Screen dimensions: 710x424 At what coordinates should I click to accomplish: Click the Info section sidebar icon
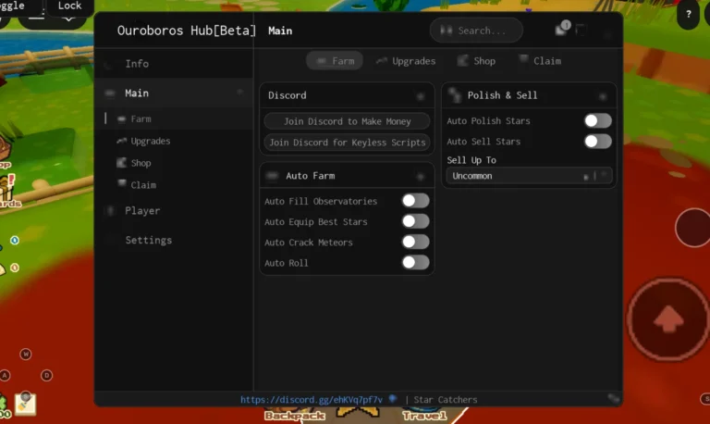pyautogui.click(x=108, y=67)
